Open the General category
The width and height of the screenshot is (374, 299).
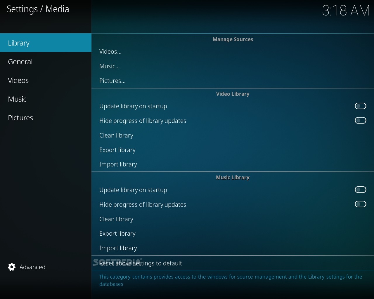46,62
